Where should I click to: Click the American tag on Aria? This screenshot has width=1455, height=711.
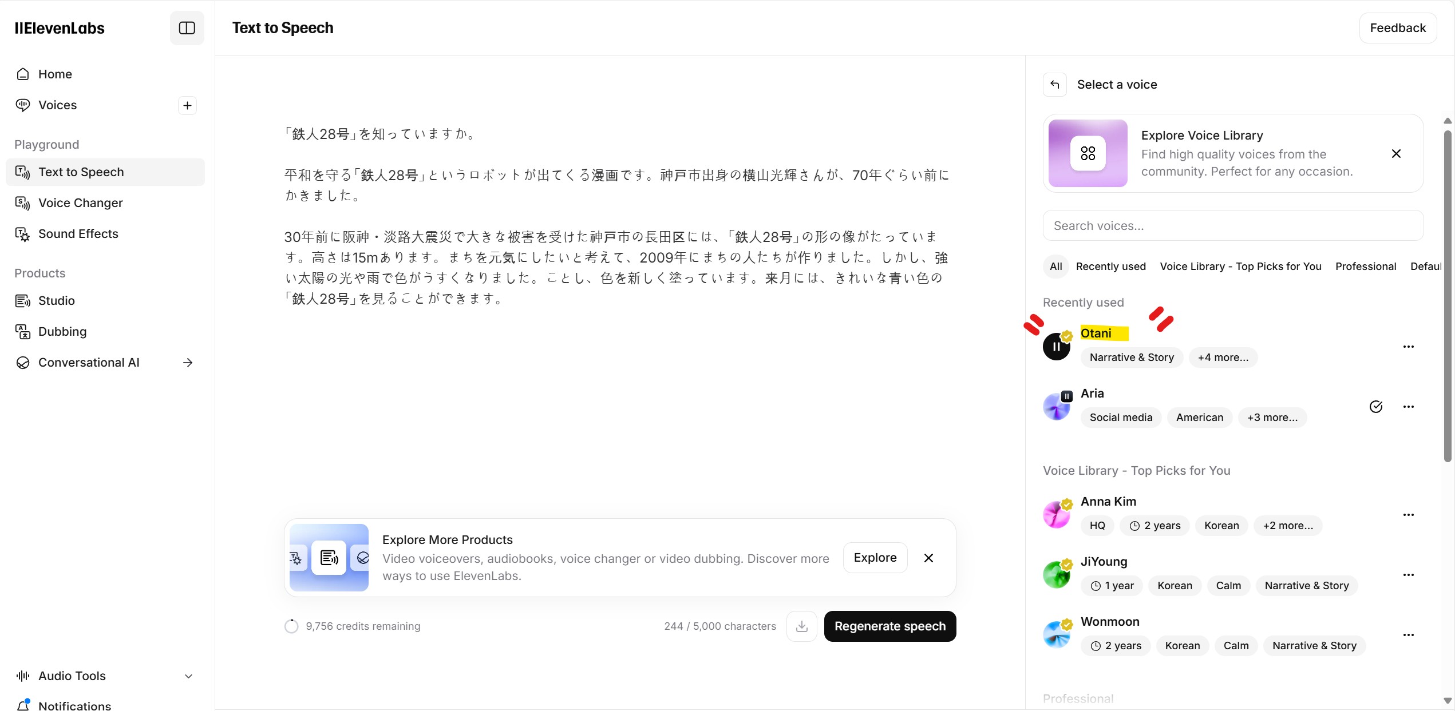pyautogui.click(x=1200, y=418)
